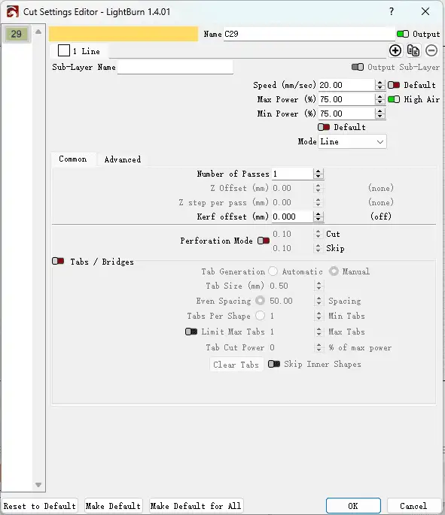The image size is (445, 515).
Task: Click the Clear Tabs button
Action: (x=236, y=365)
